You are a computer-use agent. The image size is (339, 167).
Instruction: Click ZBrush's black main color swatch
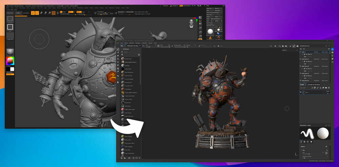click(x=8, y=69)
